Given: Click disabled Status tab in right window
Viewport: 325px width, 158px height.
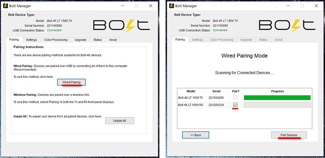Looking at the screenshot, I should 263,40.
